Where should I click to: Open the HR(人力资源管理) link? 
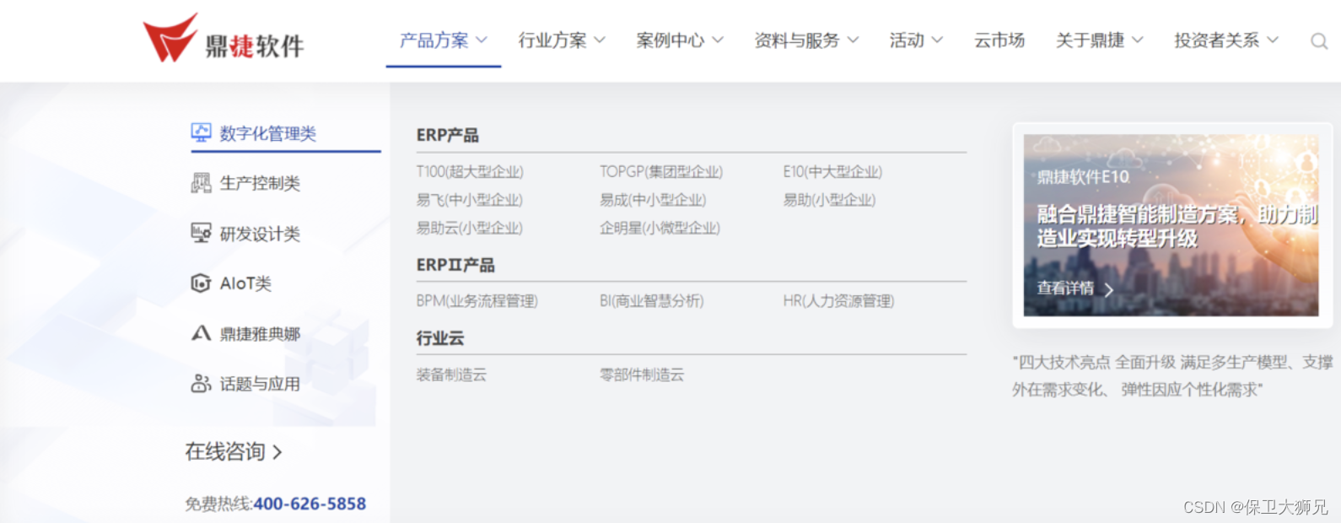click(838, 300)
